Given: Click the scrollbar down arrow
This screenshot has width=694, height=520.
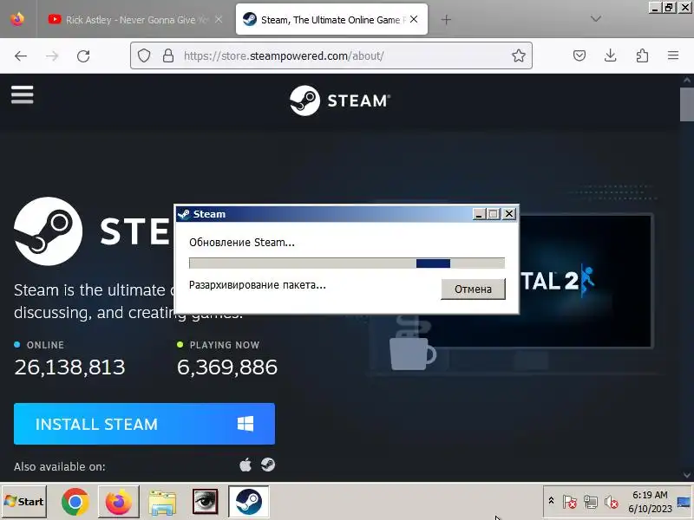Looking at the screenshot, I should (x=686, y=475).
